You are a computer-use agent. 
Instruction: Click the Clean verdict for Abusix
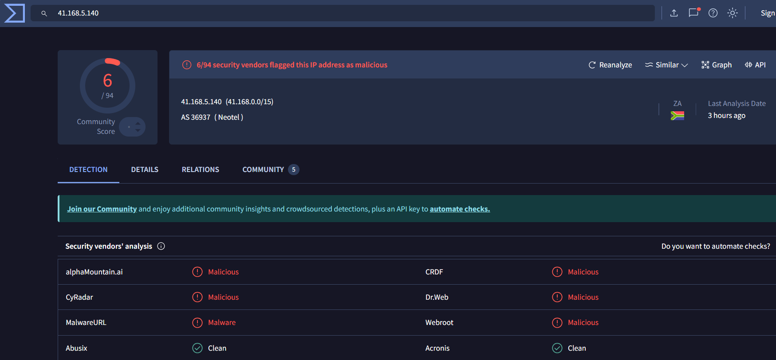point(217,348)
